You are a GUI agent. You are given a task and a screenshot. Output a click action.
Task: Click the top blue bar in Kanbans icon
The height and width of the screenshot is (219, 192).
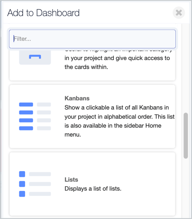(x=26, y=104)
